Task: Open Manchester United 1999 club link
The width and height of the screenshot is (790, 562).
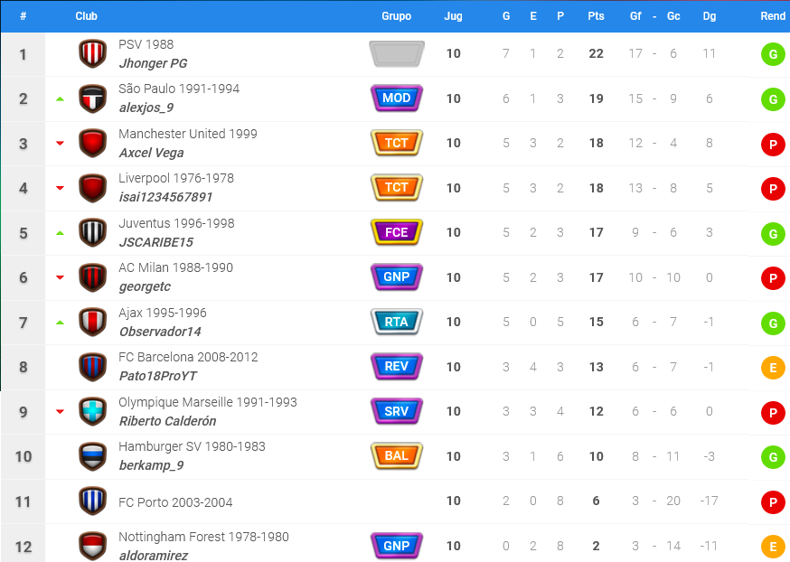Action: click(188, 134)
